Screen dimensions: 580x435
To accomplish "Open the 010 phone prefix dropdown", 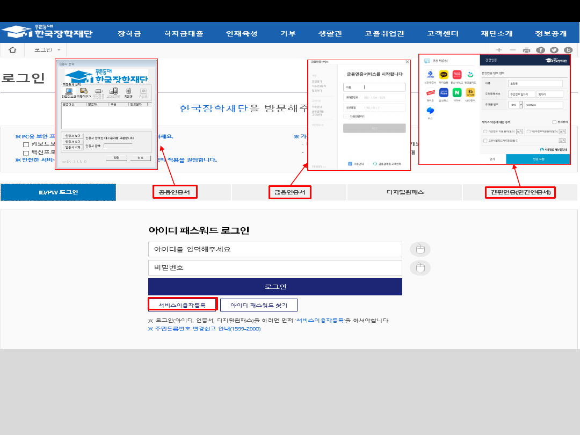I will coord(515,105).
